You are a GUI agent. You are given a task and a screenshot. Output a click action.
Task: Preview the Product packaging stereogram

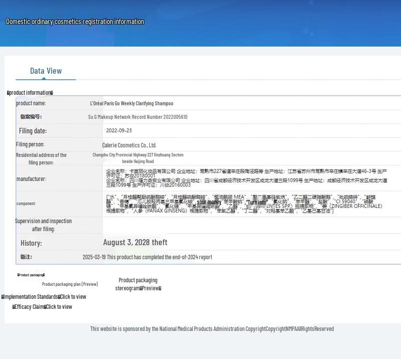pyautogui.click(x=138, y=284)
